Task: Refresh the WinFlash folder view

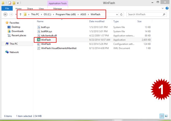Action: pyautogui.click(x=121, y=14)
